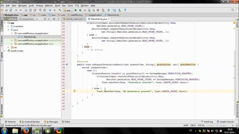239x134 pixels.
Task: Open the VCS menu
Action: (x=77, y=6)
